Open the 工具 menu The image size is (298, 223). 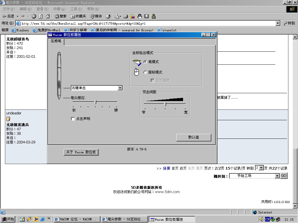click(x=76, y=9)
